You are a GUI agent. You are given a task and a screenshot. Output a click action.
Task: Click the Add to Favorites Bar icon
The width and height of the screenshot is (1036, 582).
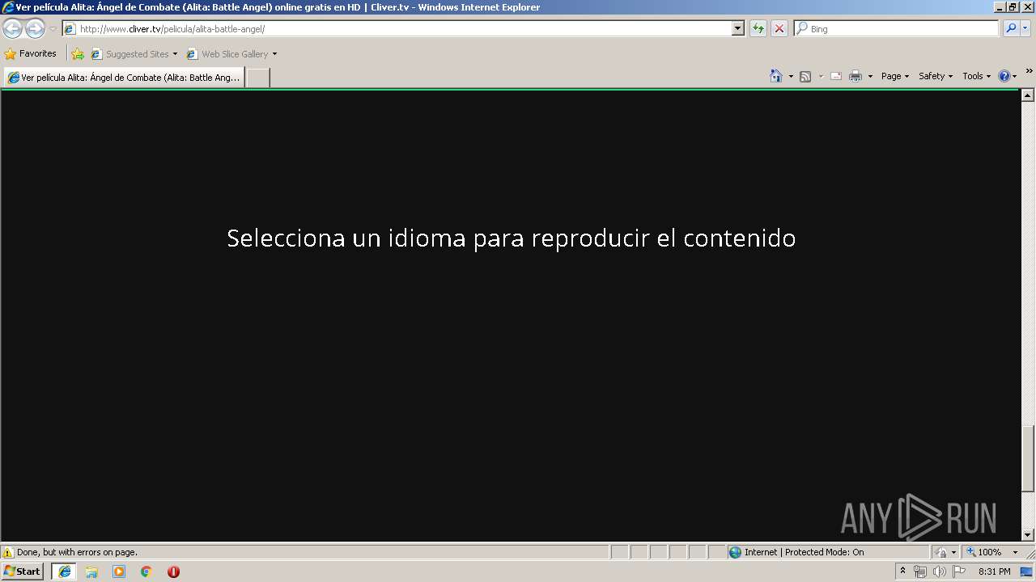click(78, 54)
